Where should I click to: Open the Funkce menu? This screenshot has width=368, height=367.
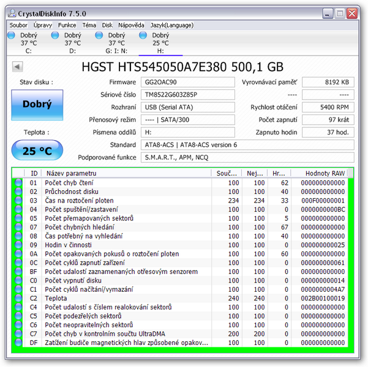(67, 25)
